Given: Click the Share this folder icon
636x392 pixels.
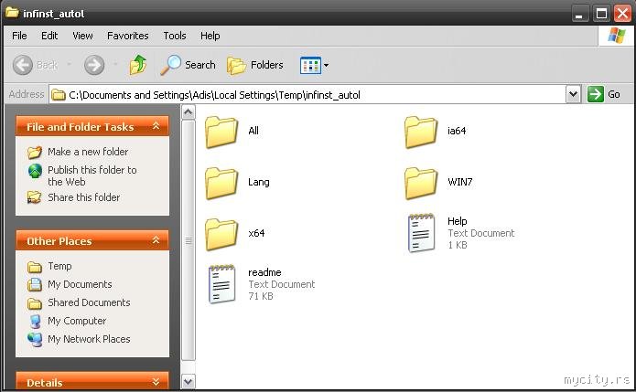Looking at the screenshot, I should [35, 197].
